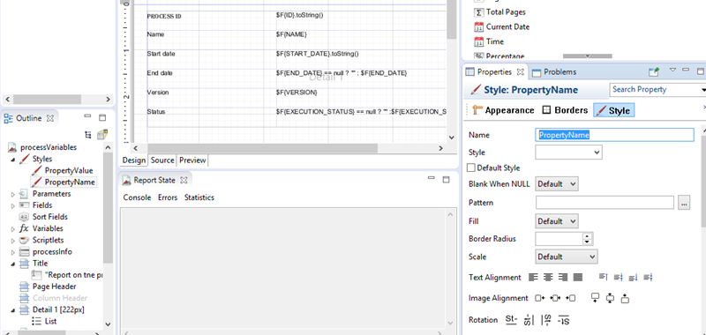Enable the Default Style checkbox
706x335 pixels.
[x=471, y=167]
